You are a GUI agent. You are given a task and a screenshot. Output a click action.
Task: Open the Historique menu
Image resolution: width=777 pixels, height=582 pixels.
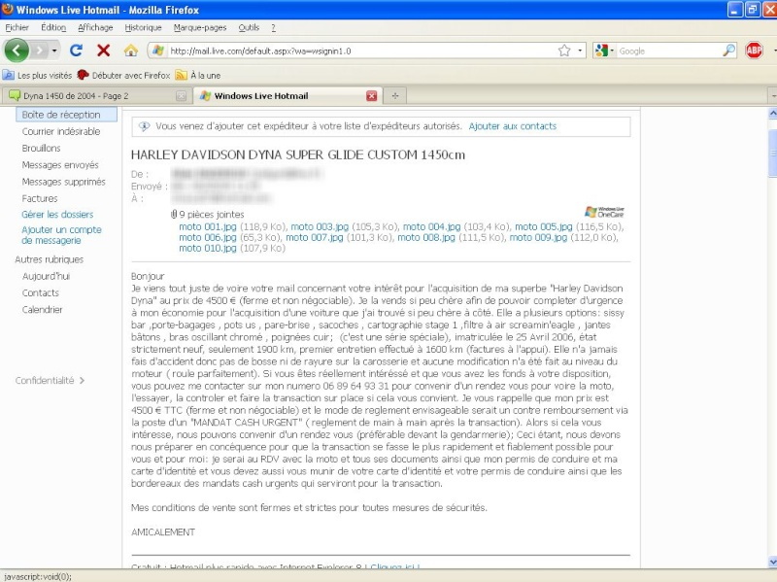143,27
